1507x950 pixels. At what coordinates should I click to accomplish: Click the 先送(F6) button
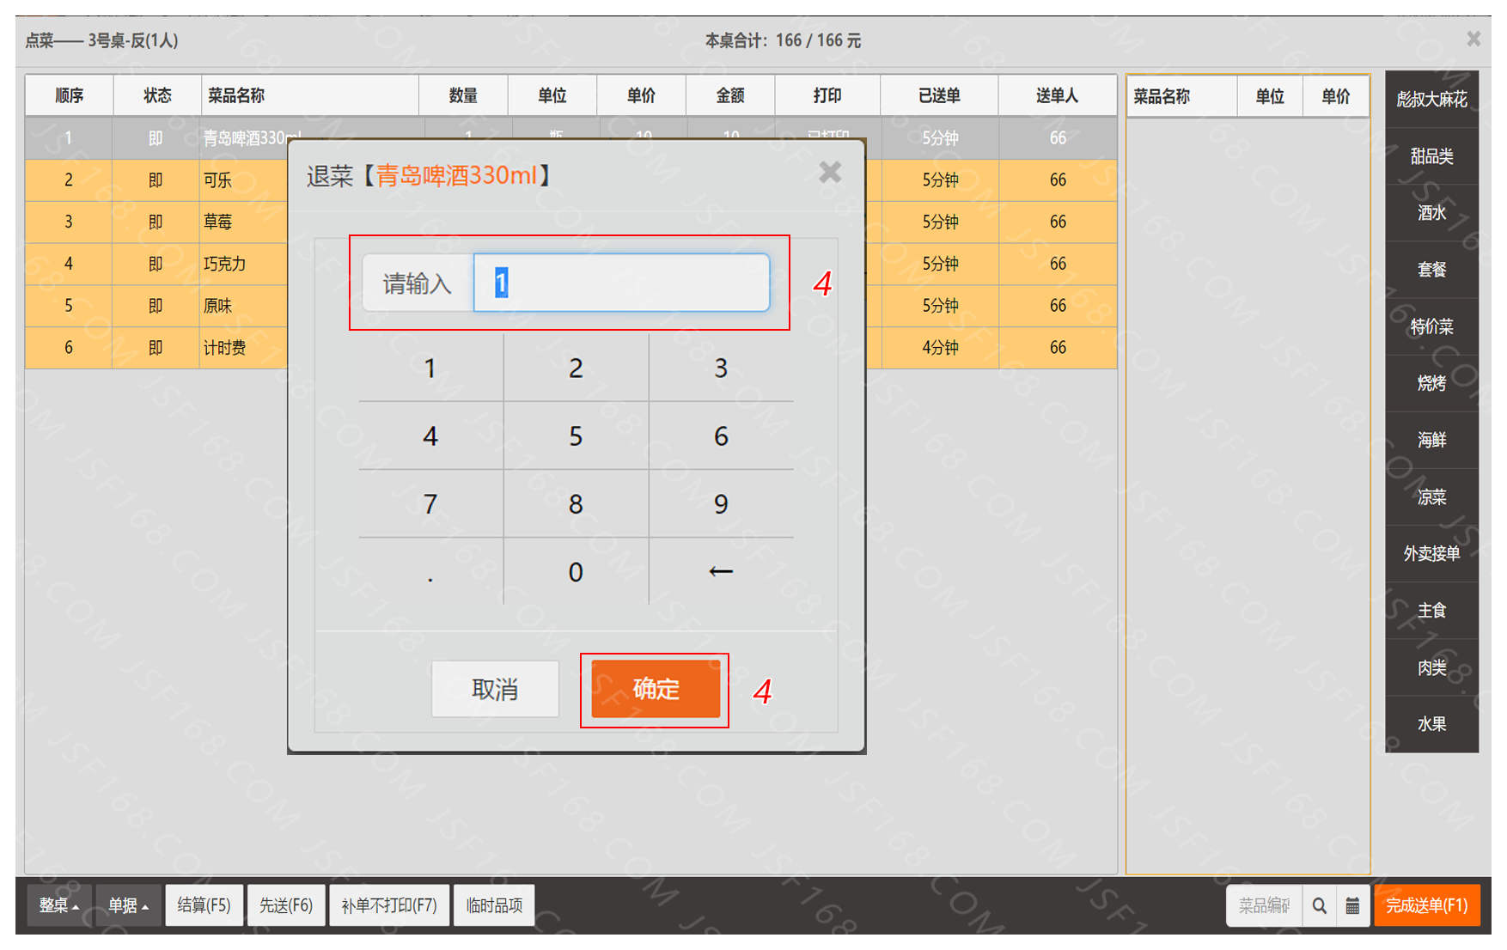(x=286, y=905)
